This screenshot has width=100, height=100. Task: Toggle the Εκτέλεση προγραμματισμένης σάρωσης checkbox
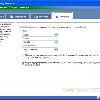coord(20,27)
